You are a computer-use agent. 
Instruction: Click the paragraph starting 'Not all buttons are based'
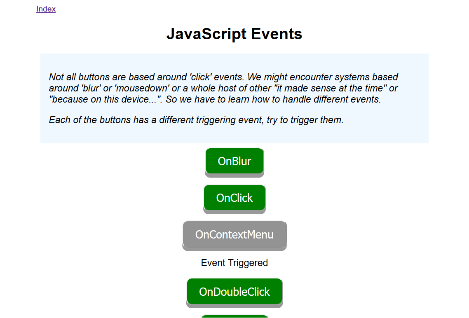[224, 88]
